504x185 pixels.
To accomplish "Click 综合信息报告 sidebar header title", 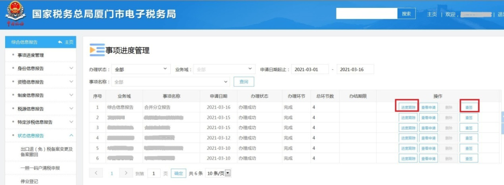I will click(24, 42).
